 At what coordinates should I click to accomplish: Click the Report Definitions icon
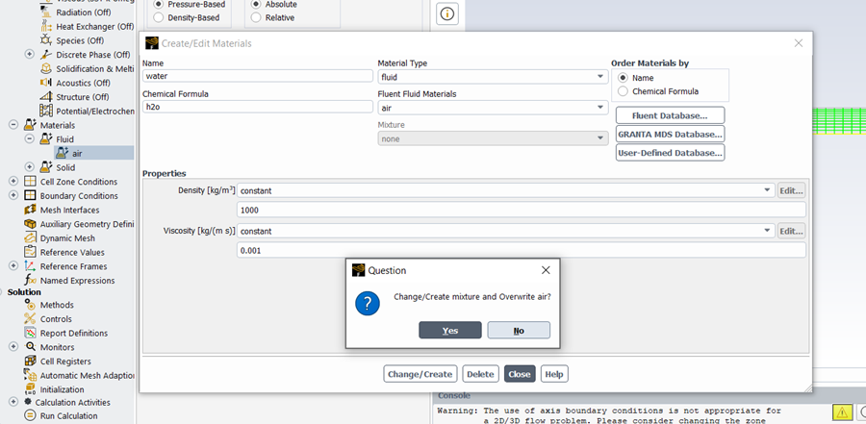tap(31, 333)
